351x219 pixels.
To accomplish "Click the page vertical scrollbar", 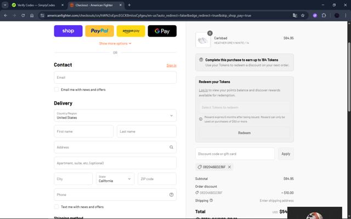I will [x=349, y=76].
